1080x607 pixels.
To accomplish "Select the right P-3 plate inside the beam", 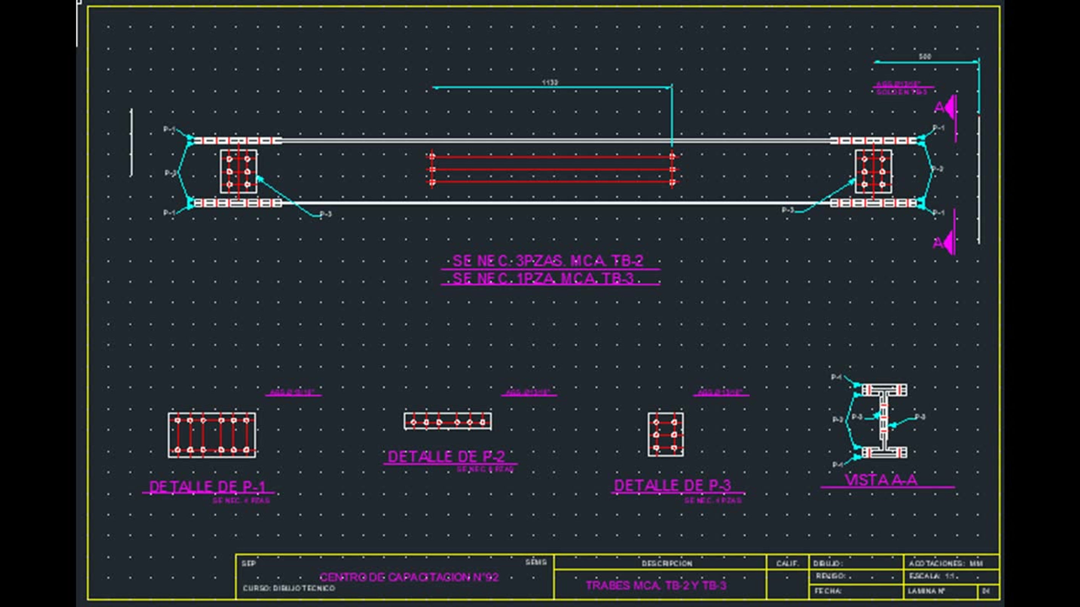I will (873, 171).
